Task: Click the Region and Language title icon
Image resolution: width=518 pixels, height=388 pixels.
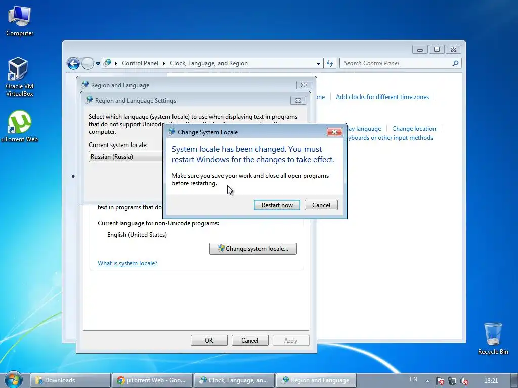Action: tap(85, 85)
